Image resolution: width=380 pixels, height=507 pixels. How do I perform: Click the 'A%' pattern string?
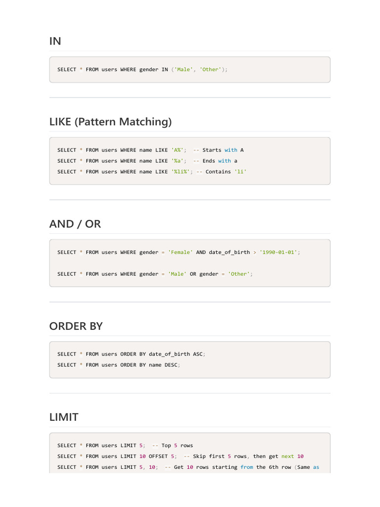177,150
